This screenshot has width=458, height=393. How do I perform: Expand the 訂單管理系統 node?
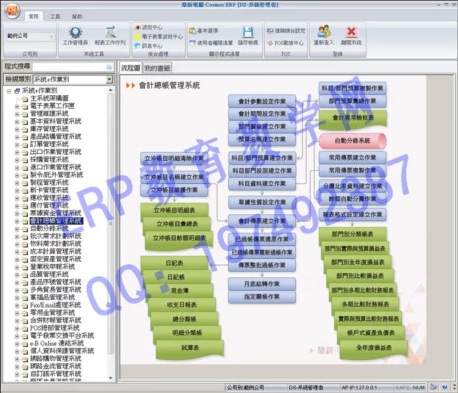pos(17,145)
